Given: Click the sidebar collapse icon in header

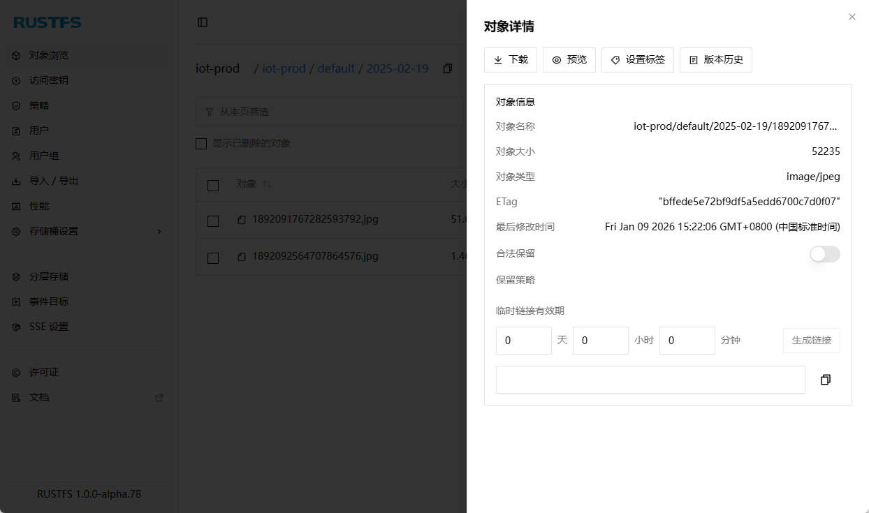Looking at the screenshot, I should coord(203,22).
